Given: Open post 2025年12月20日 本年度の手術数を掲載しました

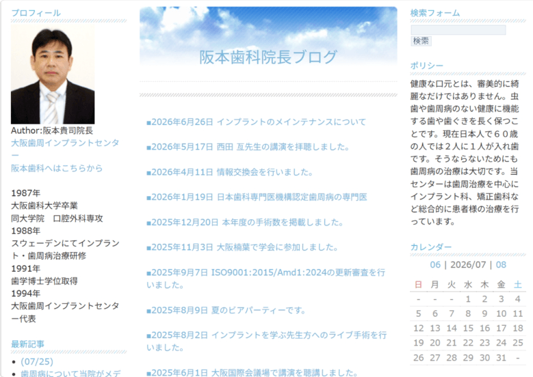Looking at the screenshot, I should point(245,222).
